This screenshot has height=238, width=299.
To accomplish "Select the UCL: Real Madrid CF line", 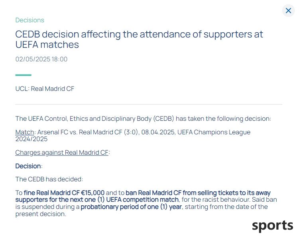I will [45, 89].
